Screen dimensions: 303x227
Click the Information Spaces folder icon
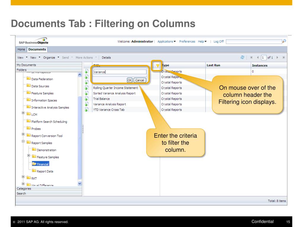tap(29, 100)
